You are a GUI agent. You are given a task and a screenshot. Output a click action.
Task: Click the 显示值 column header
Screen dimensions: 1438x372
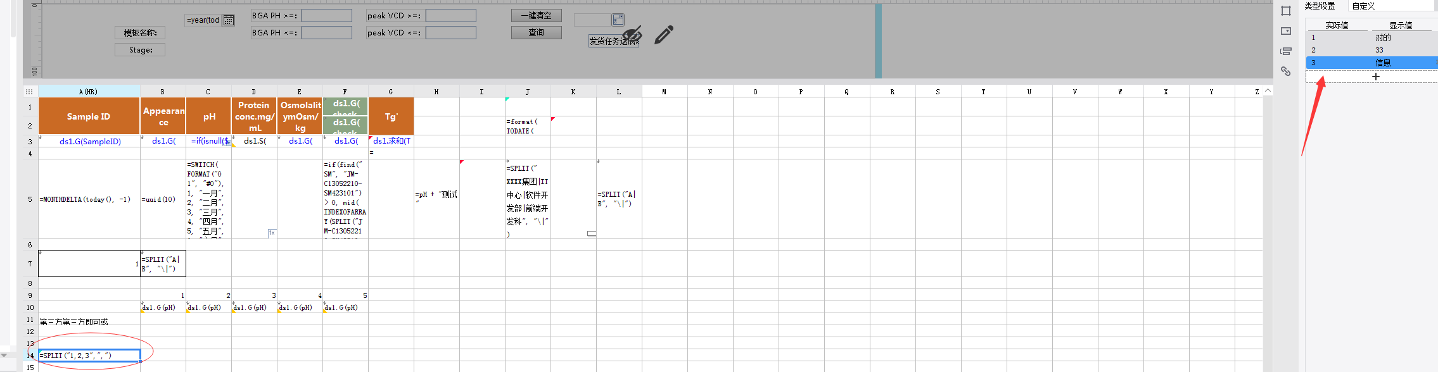(x=1401, y=25)
